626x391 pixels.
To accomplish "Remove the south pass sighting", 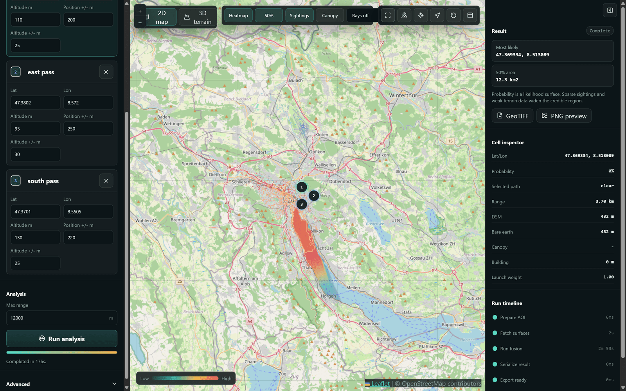I will coord(106,181).
